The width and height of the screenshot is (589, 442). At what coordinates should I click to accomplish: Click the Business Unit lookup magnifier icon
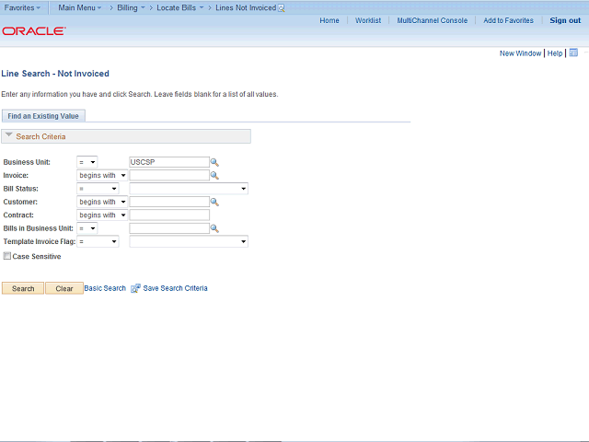click(x=214, y=162)
